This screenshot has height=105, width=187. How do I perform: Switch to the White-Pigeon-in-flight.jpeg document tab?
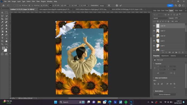pos(91,9)
